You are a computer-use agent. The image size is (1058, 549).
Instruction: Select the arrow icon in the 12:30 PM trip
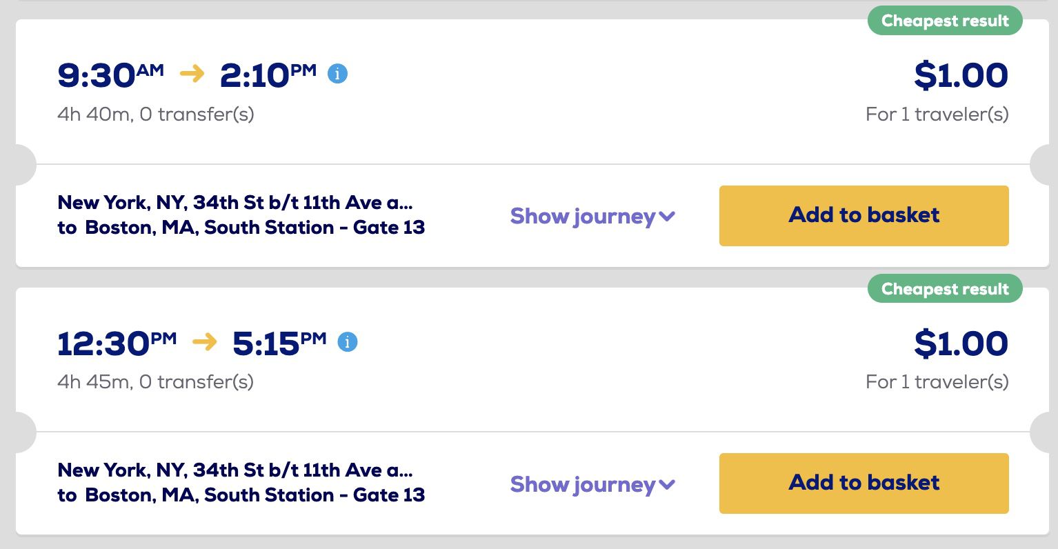pos(204,342)
